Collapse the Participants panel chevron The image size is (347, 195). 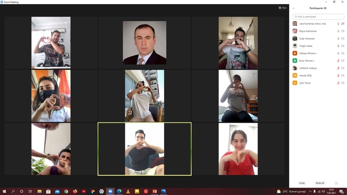point(293,8)
